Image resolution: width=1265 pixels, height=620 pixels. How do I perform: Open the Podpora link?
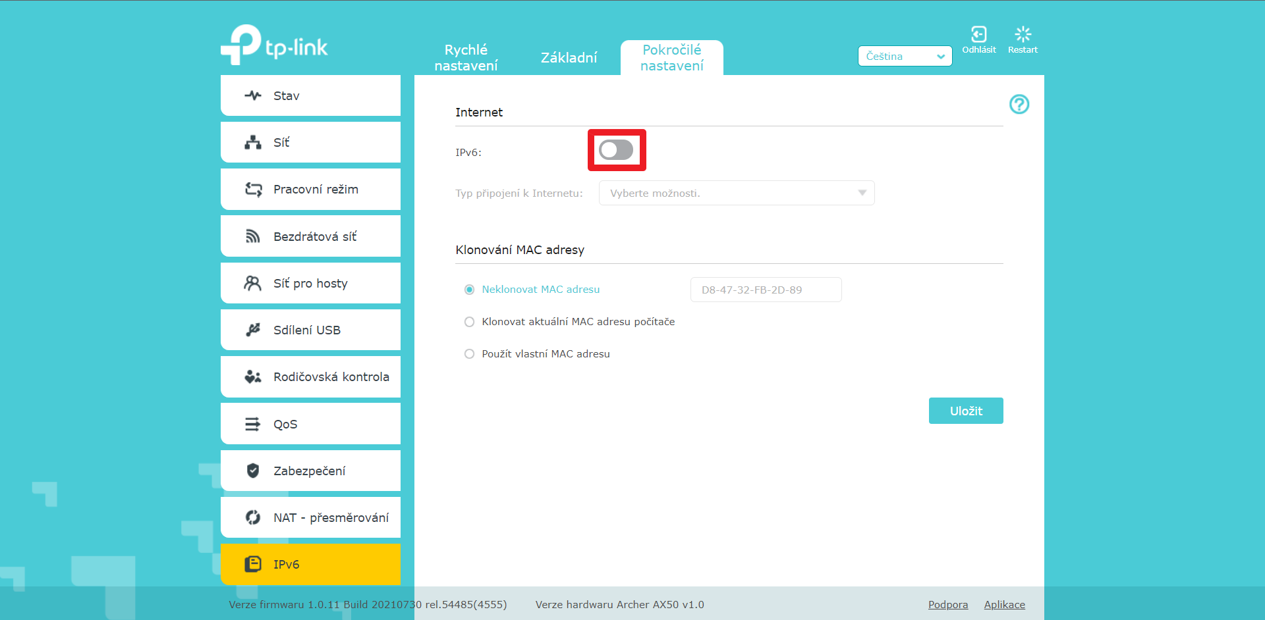tap(947, 604)
